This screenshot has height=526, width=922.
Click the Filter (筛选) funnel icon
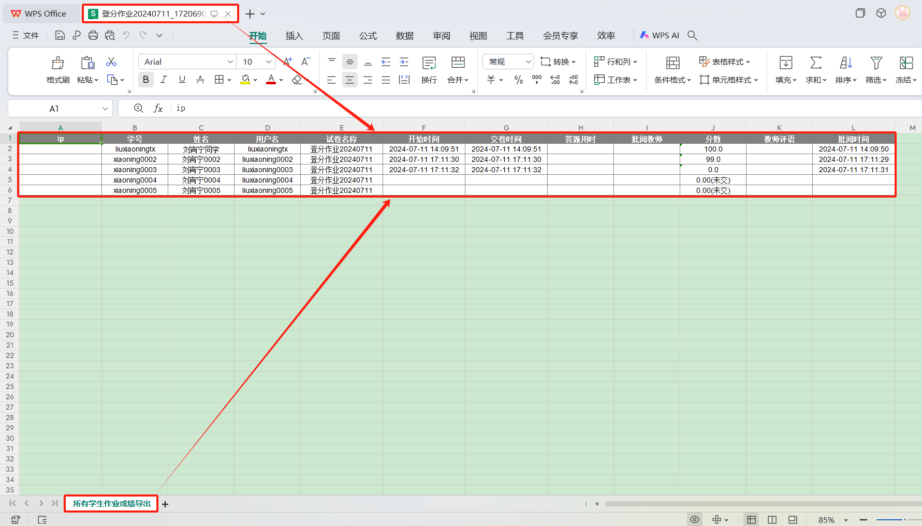pos(876,63)
